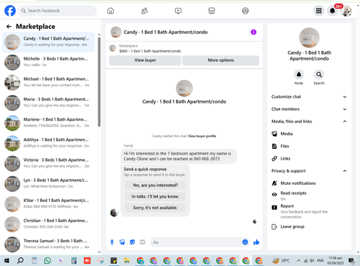Focus the Search Facebook input field
360x266 pixels.
click(58, 11)
